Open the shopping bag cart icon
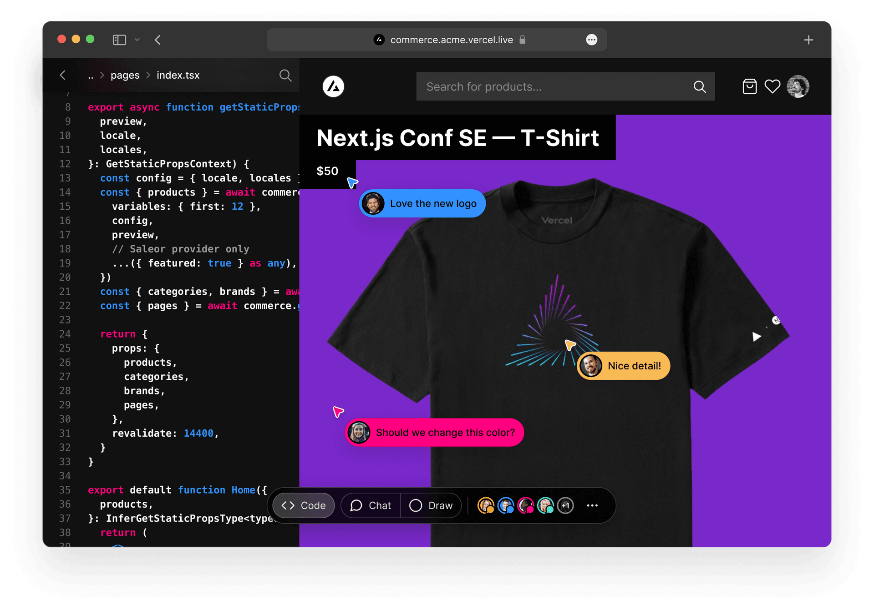Image resolution: width=874 pixels, height=611 pixels. click(x=749, y=86)
